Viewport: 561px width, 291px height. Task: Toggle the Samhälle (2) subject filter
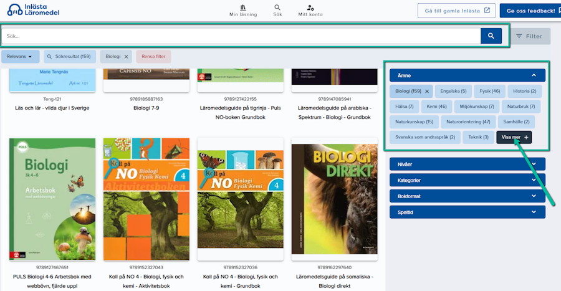(516, 122)
